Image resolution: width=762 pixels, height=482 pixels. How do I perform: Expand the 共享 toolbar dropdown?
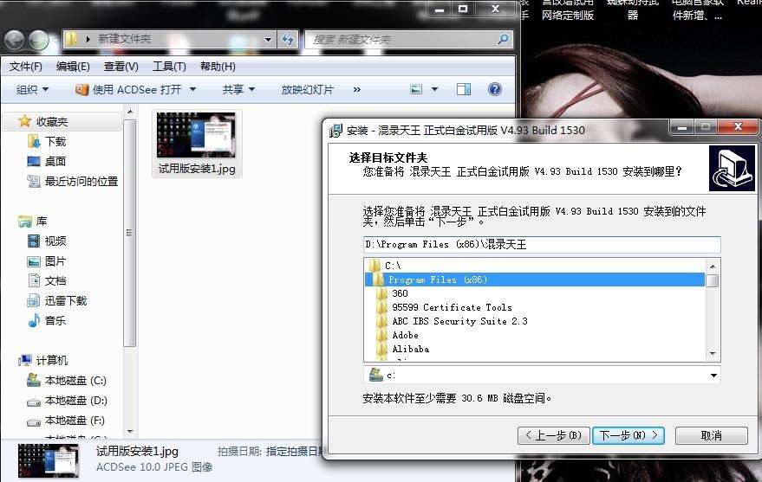tap(238, 89)
